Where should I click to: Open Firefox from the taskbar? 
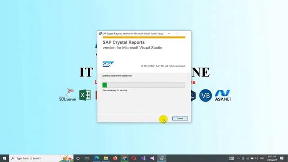(x=115, y=158)
